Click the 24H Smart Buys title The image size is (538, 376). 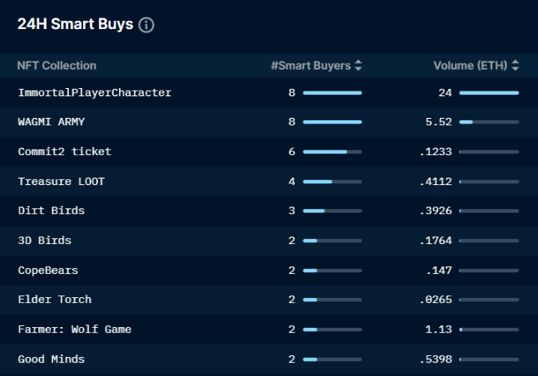75,24
